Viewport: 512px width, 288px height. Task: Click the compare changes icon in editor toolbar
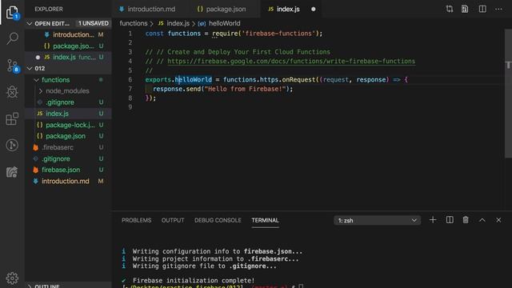(450, 9)
